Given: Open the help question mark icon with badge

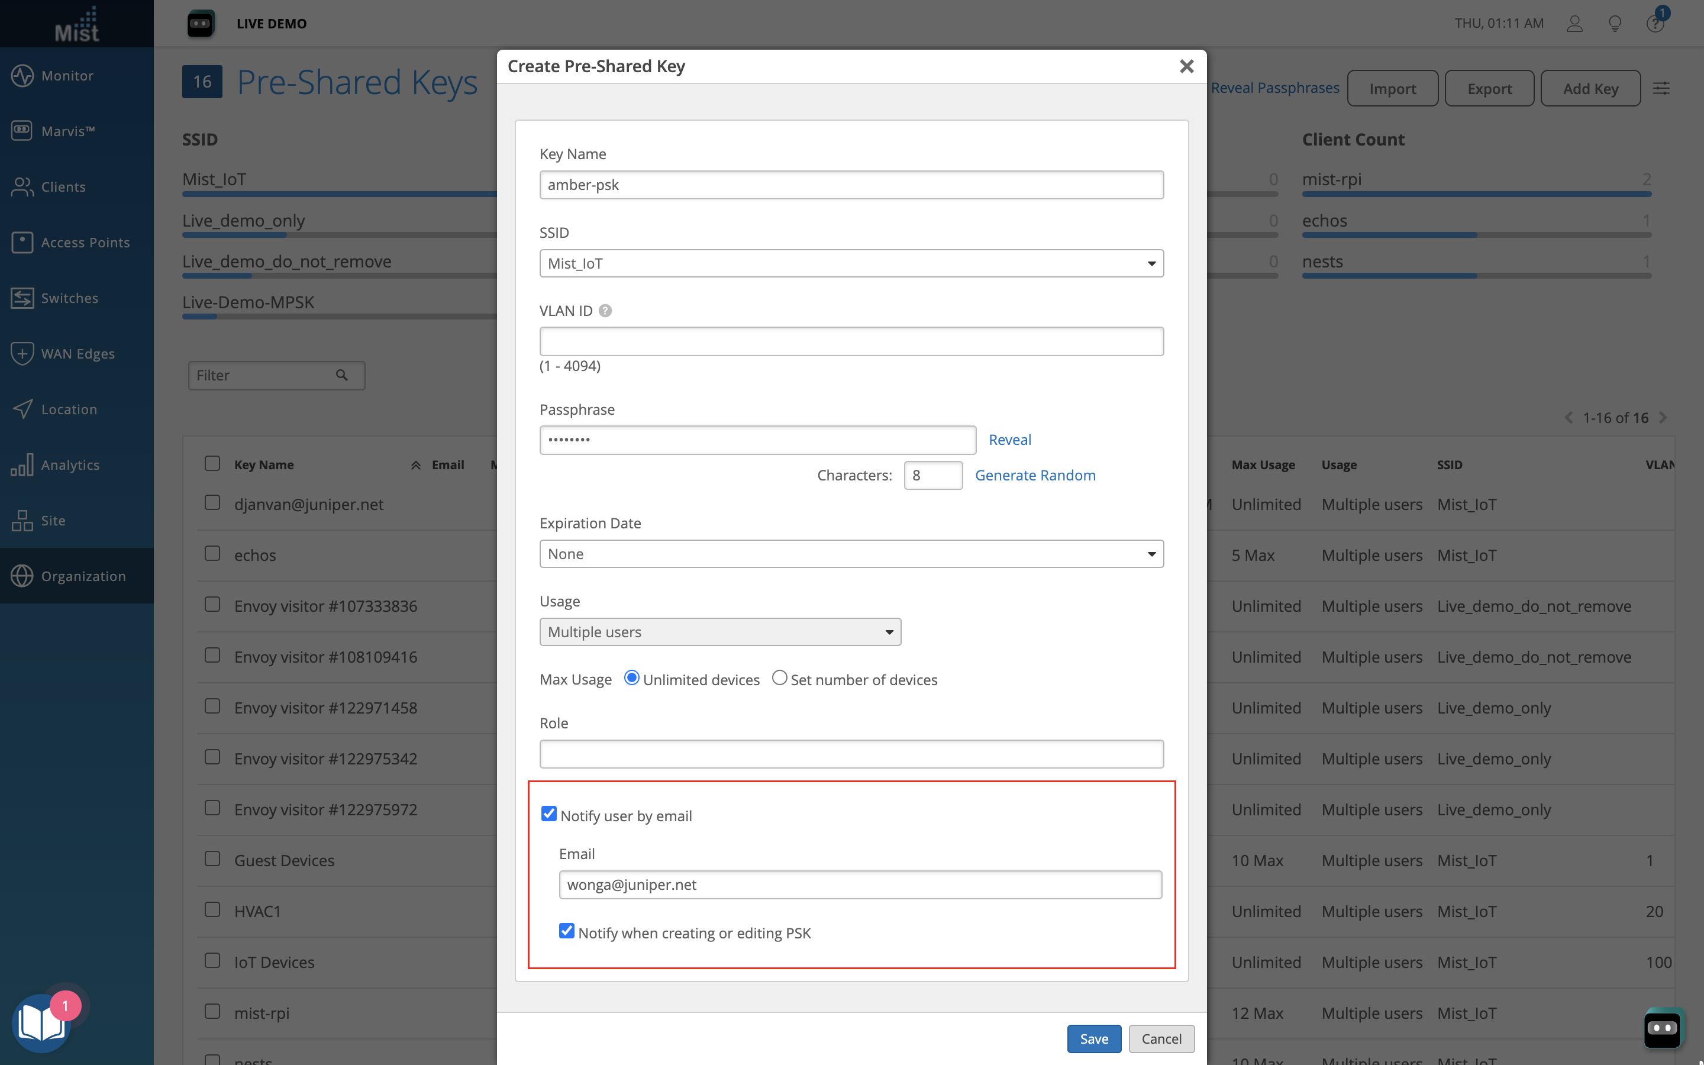Looking at the screenshot, I should [x=1654, y=23].
